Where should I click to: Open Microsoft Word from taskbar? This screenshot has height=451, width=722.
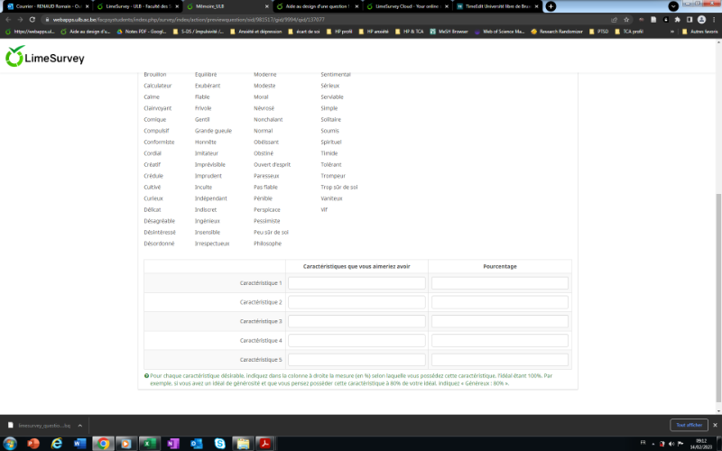click(79, 443)
